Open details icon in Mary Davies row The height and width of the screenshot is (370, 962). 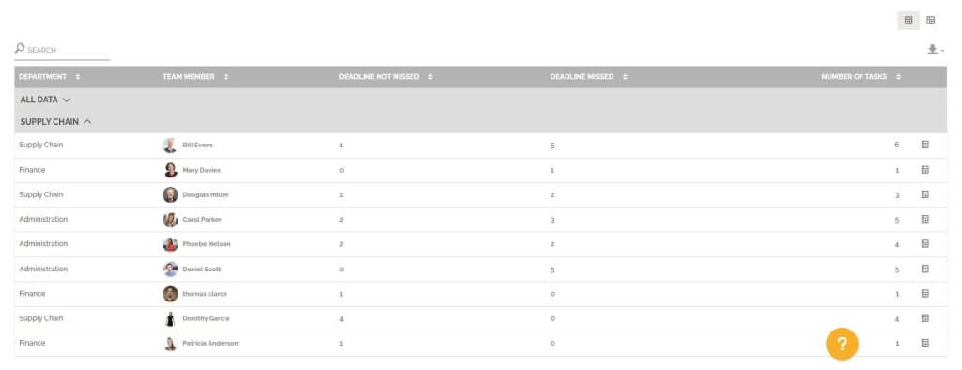(x=924, y=170)
